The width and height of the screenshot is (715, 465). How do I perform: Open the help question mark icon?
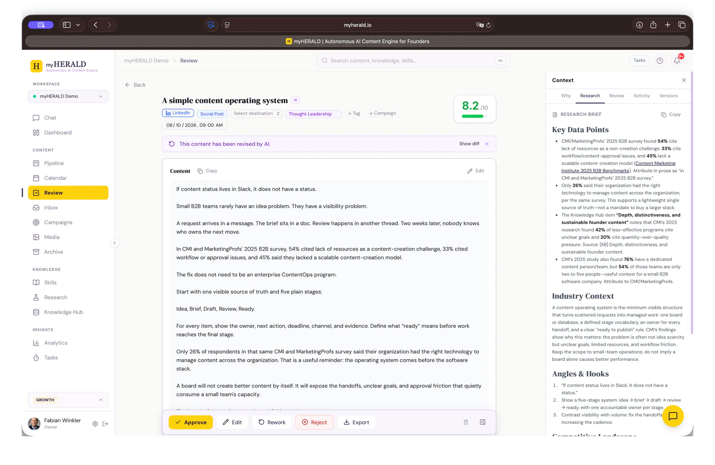click(x=660, y=60)
